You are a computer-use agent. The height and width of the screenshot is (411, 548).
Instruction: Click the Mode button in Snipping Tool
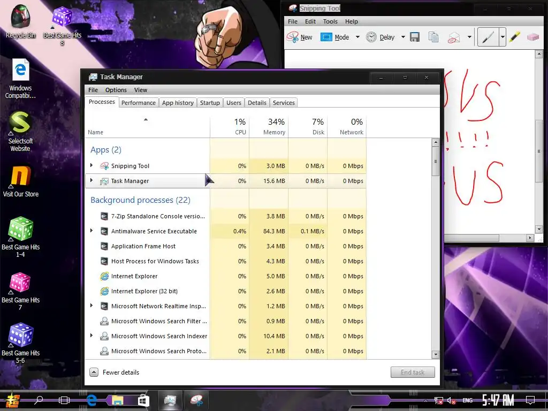pyautogui.click(x=335, y=37)
